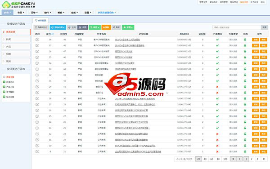Click 管理主页 in the top-right links
This screenshot has width=270, height=169.
(x=203, y=2)
